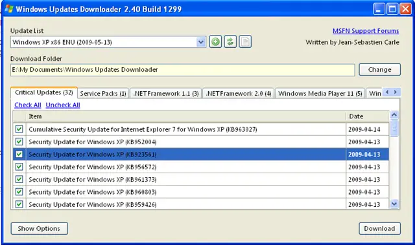Select row Security Update for Windows XP (KB960803)

(201, 192)
